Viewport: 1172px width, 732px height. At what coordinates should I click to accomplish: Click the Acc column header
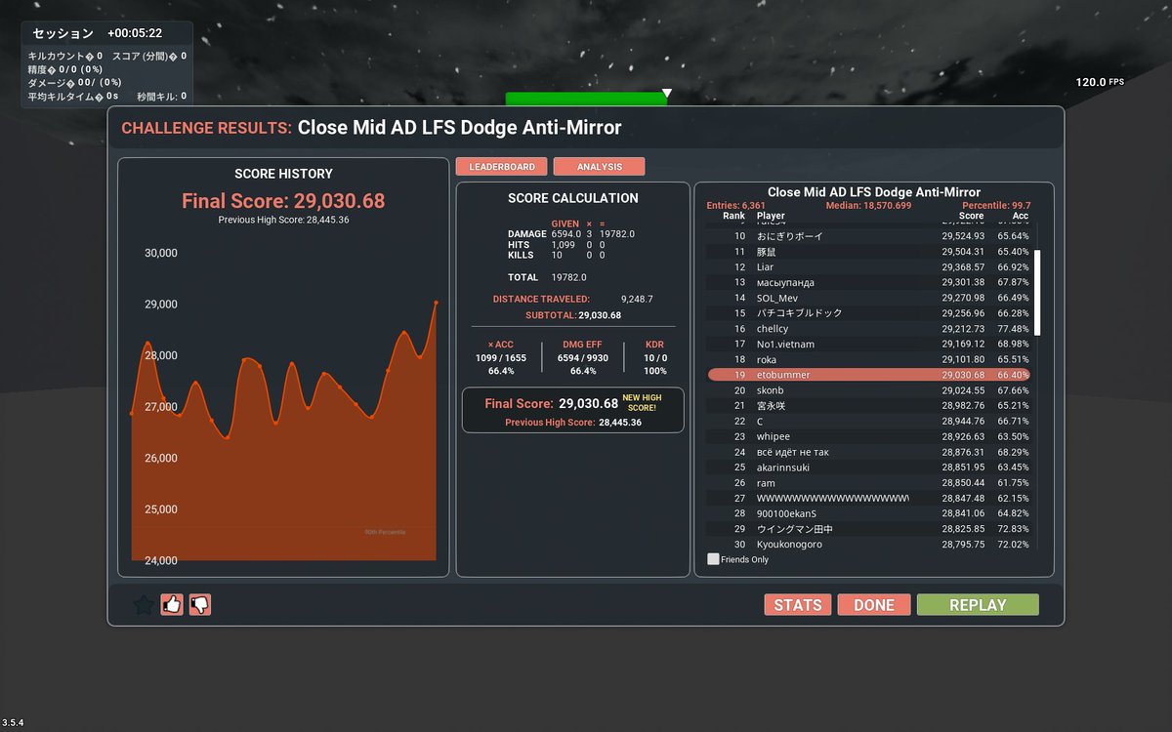[x=1021, y=216]
